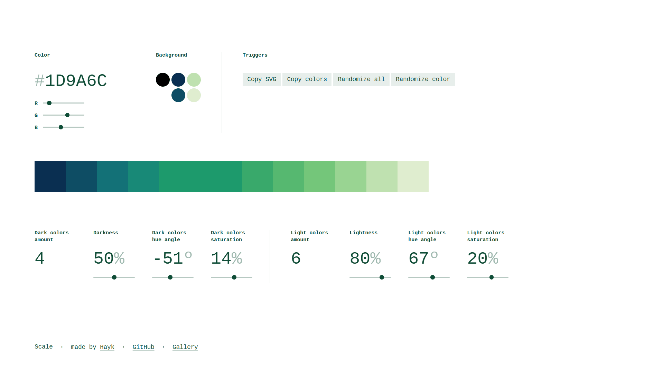Click the darkest navy swatch in the scale

(x=50, y=176)
